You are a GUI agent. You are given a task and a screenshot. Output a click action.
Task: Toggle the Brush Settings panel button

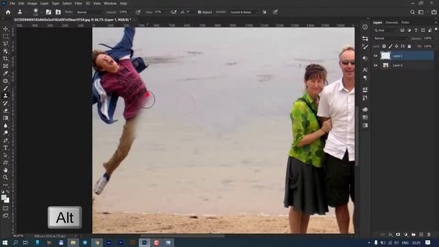[x=49, y=12]
